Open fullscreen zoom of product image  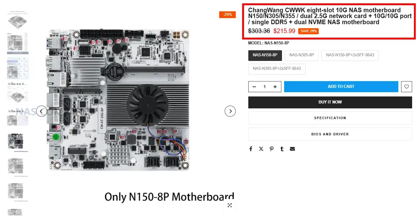(230, 205)
